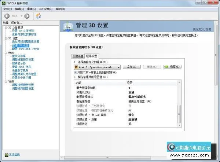220x162 pixels.
Task: Open the 编辑(E) menu
Action: pyautogui.click(x=19, y=9)
